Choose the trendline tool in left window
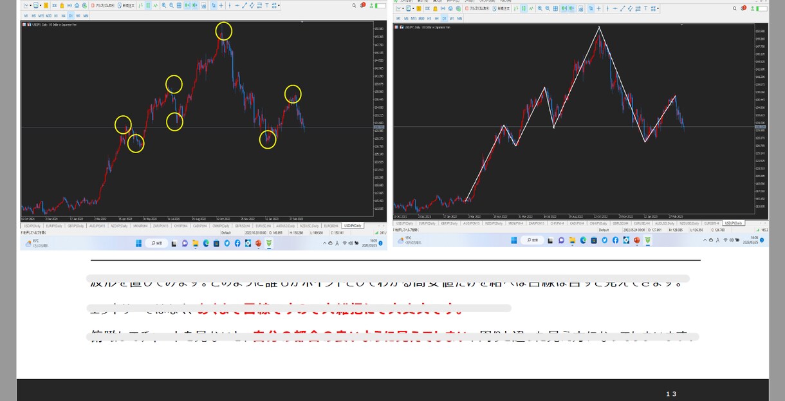785x401 pixels. [245, 6]
